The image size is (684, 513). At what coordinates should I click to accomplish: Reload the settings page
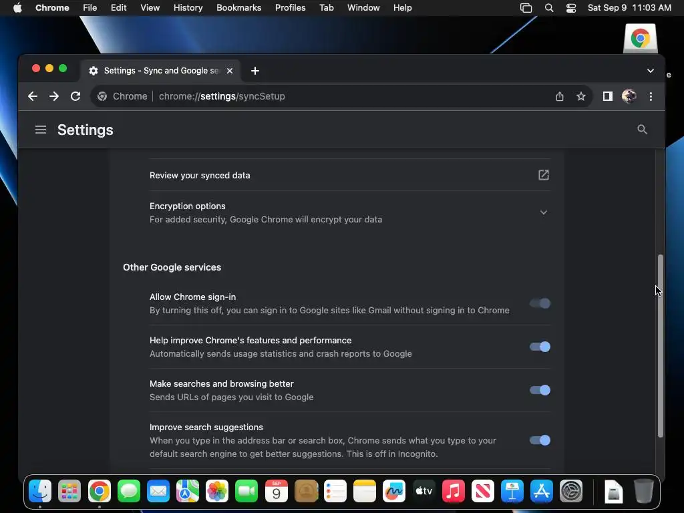[75, 96]
